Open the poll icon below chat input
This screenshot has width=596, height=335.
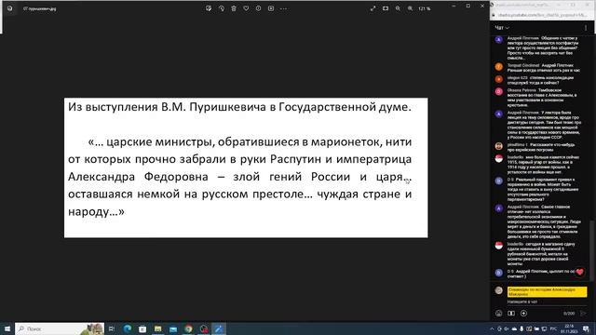click(511, 314)
